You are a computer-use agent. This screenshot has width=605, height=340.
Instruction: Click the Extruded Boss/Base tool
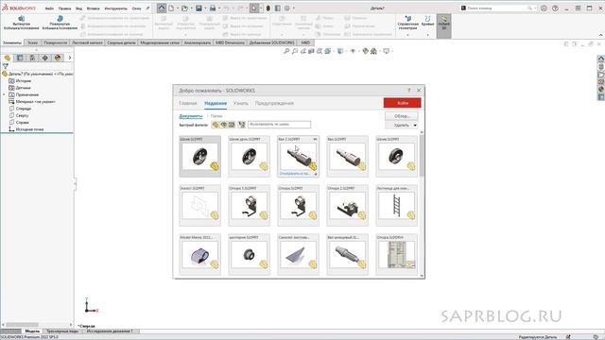pos(21,23)
